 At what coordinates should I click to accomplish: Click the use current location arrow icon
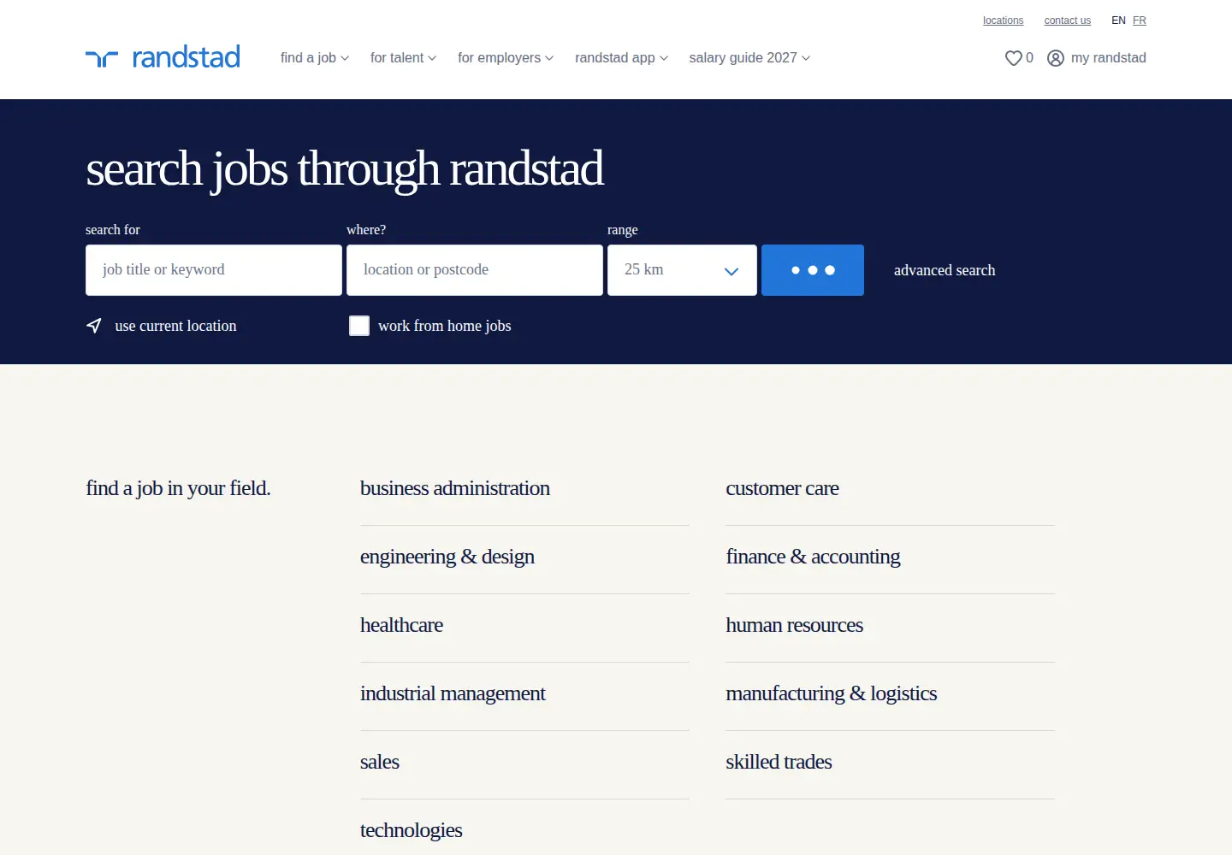click(x=94, y=326)
